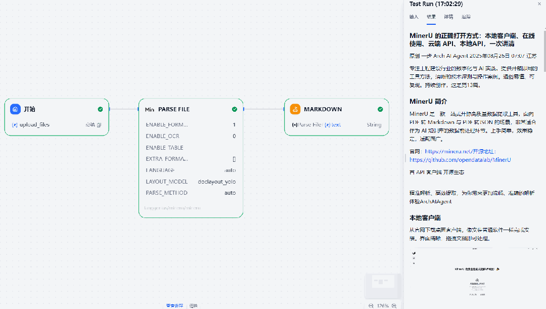Click the connector line between 开始 and PARSE FILE

click(x=124, y=109)
